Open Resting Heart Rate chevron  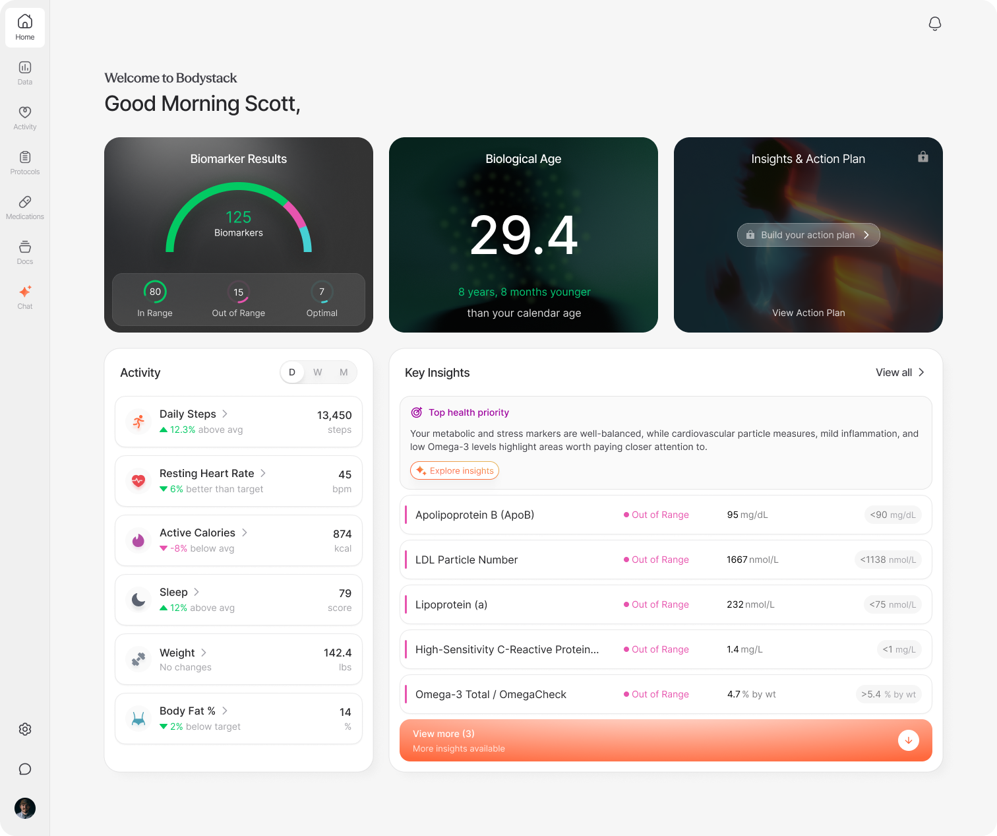click(x=263, y=473)
